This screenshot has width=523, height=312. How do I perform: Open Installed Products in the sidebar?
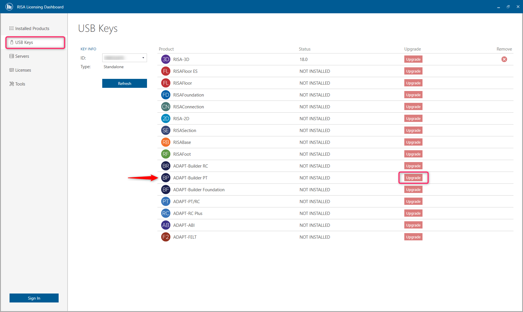pos(32,28)
